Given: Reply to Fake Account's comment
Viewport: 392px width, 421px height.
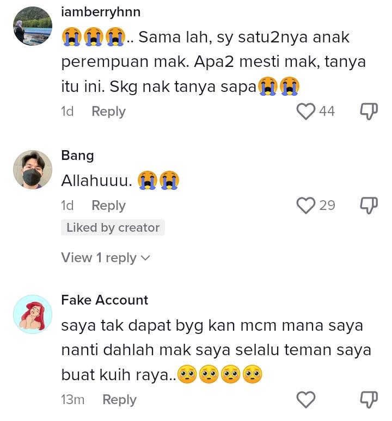Looking at the screenshot, I should pyautogui.click(x=119, y=400).
